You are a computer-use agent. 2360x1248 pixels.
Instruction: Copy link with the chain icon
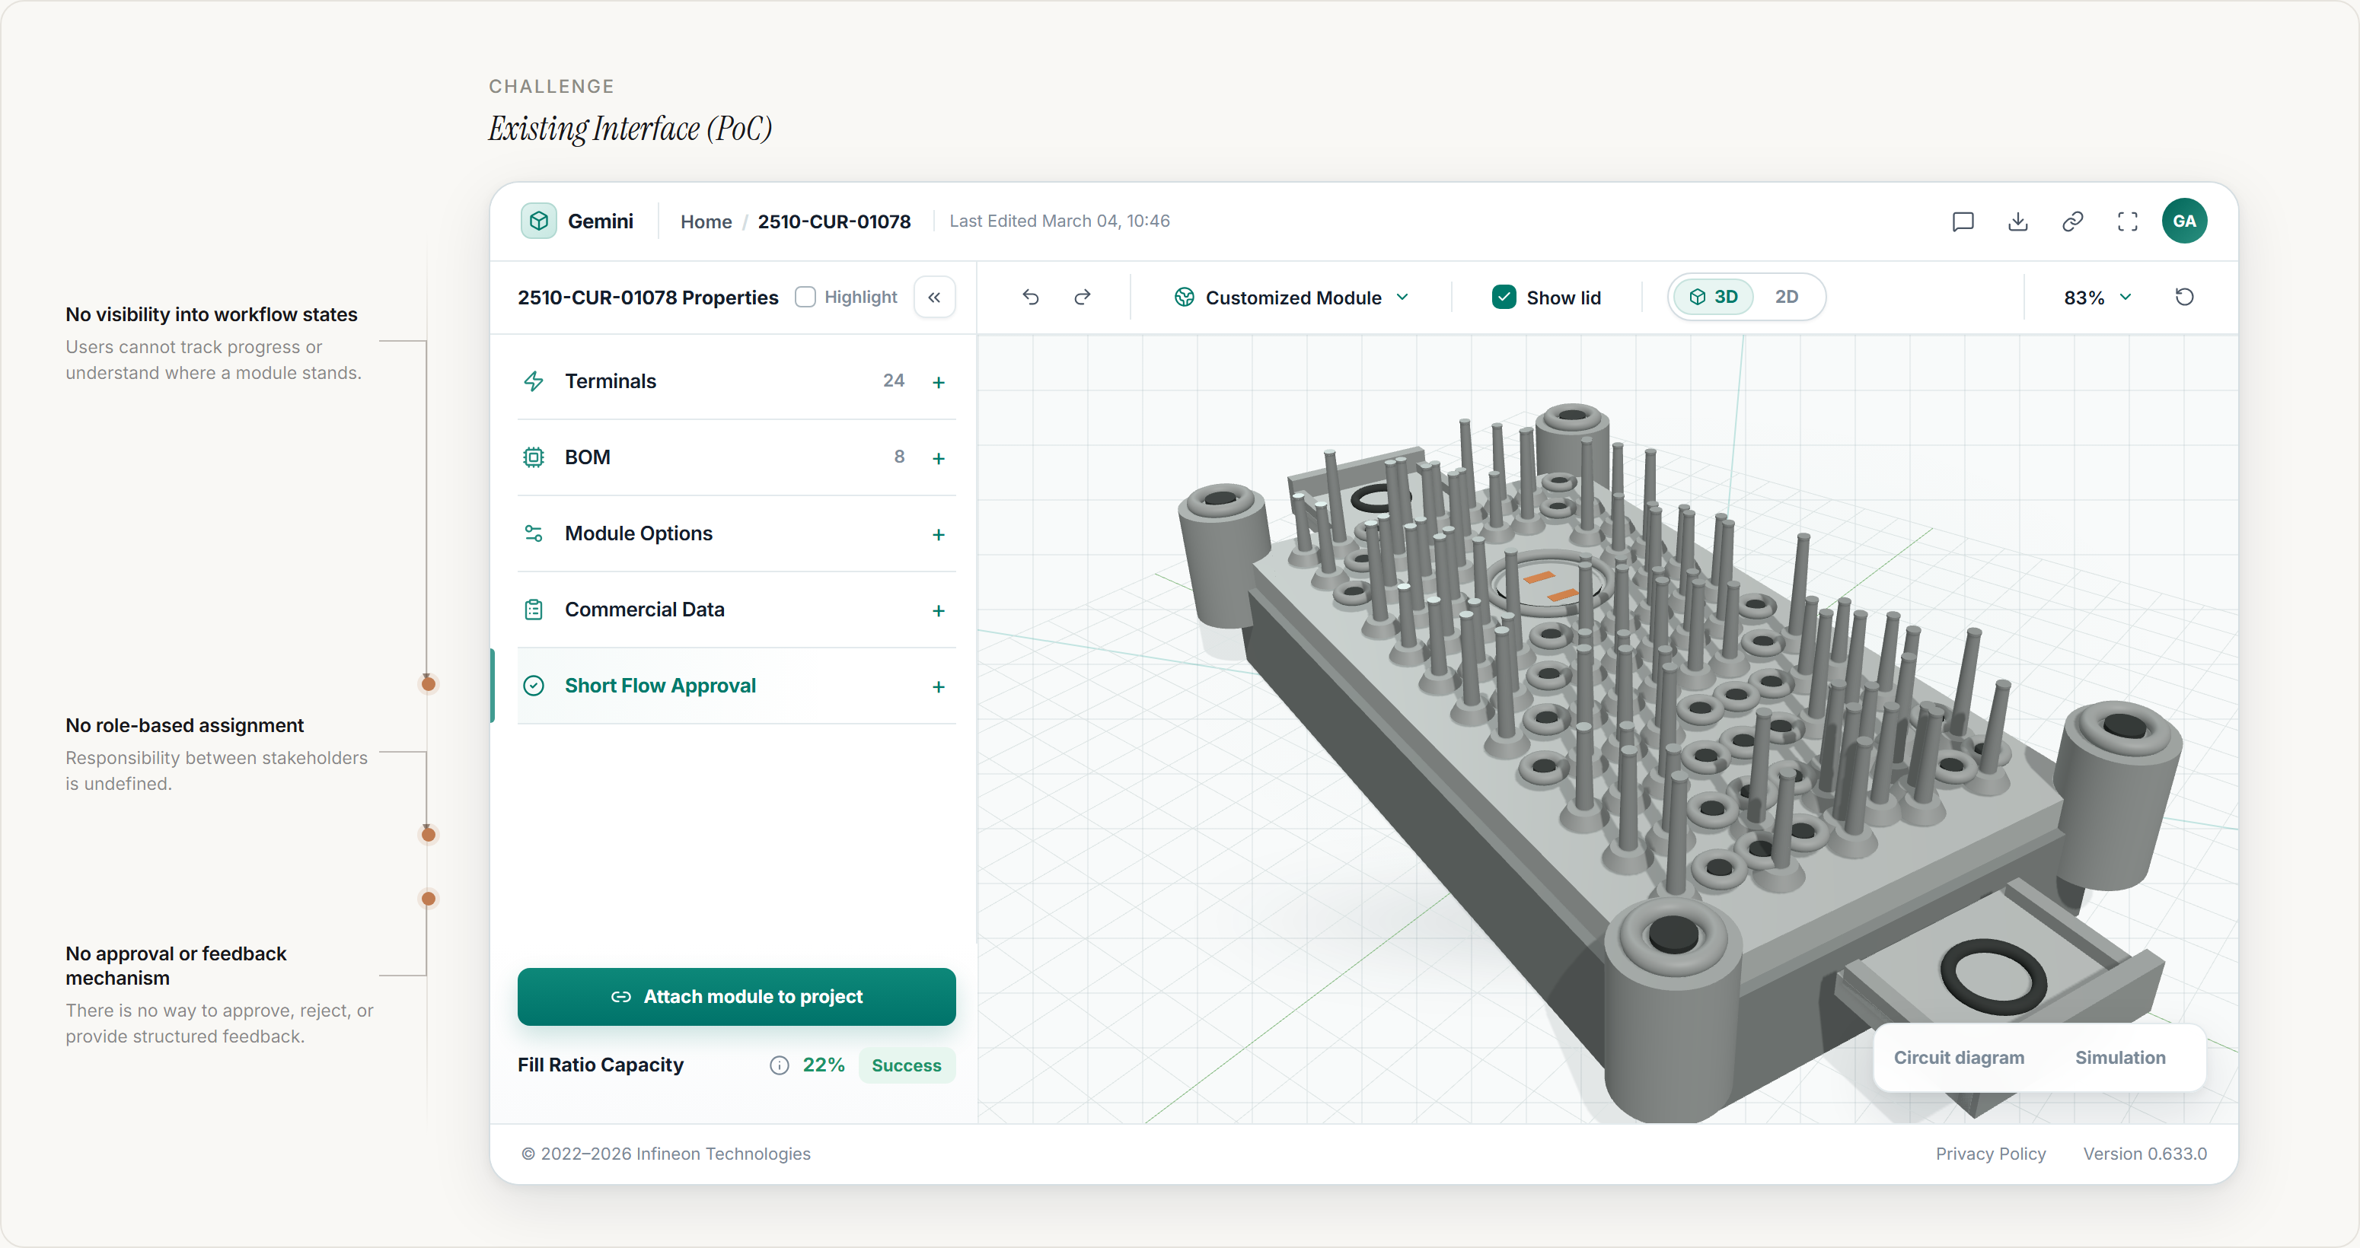pyautogui.click(x=2072, y=221)
